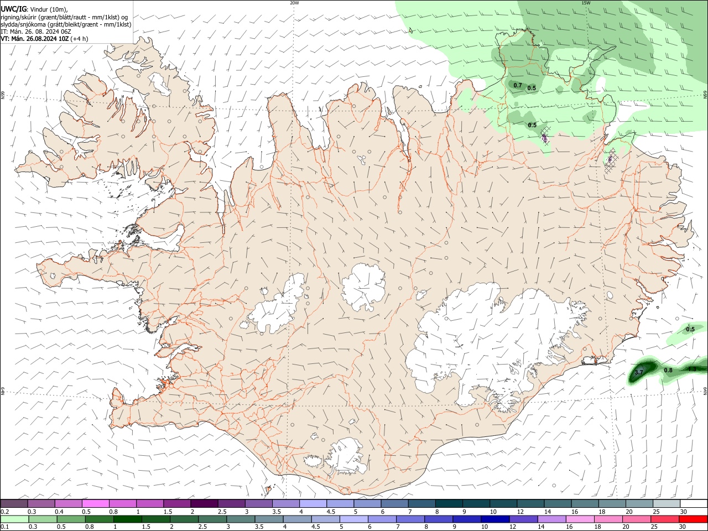Click the '30' label under the upper legend
This screenshot has width=708, height=531.
point(683,512)
